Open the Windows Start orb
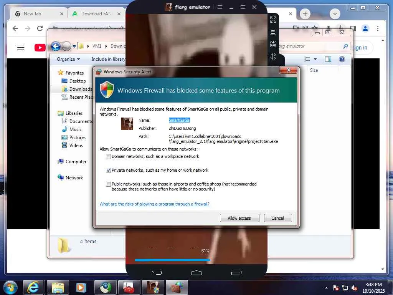This screenshot has width=393, height=295. tap(10, 287)
